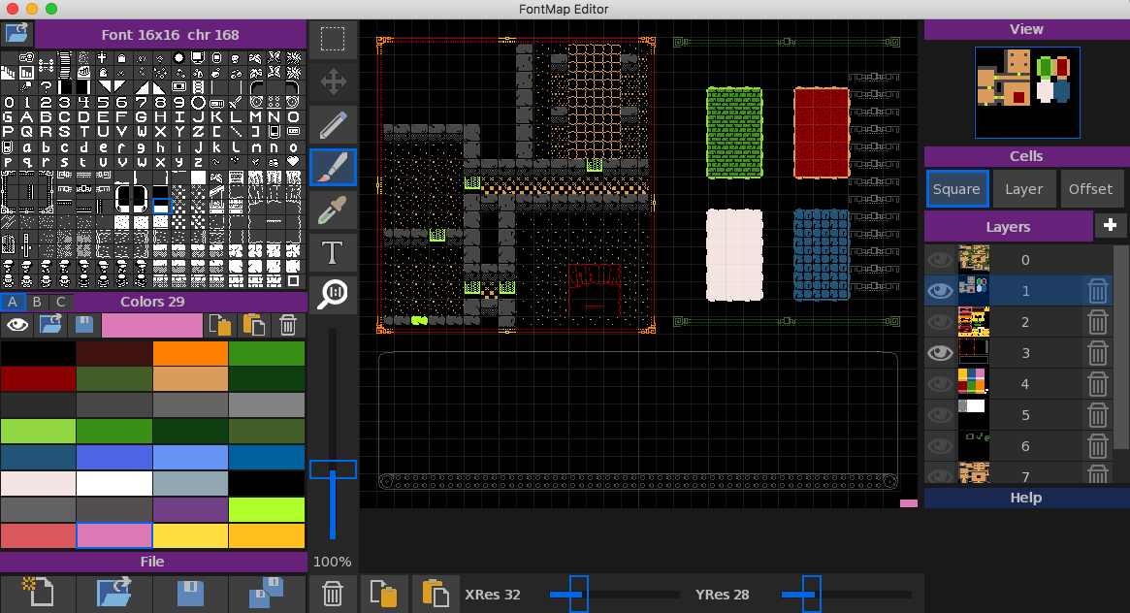Toggle the Colors panel eye icon
This screenshot has width=1130, height=613.
click(x=17, y=325)
